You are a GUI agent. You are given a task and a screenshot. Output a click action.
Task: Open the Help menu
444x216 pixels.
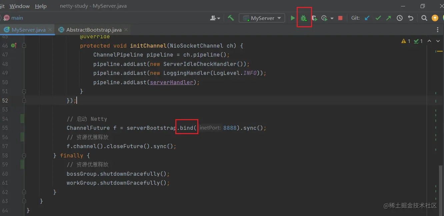pyautogui.click(x=41, y=6)
